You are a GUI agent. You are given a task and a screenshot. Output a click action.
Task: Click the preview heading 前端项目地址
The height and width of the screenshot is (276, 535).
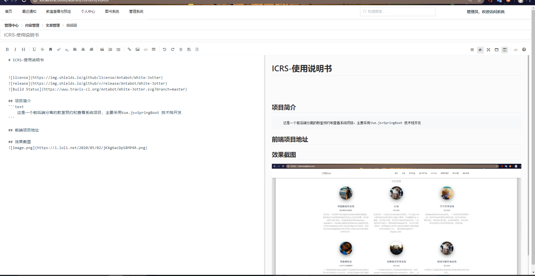[x=290, y=140]
